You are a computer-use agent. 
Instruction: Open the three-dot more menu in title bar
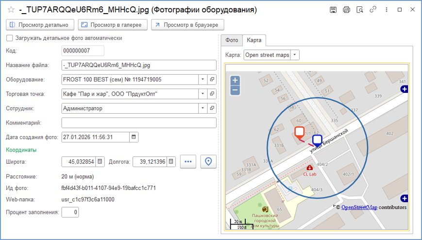387,10
